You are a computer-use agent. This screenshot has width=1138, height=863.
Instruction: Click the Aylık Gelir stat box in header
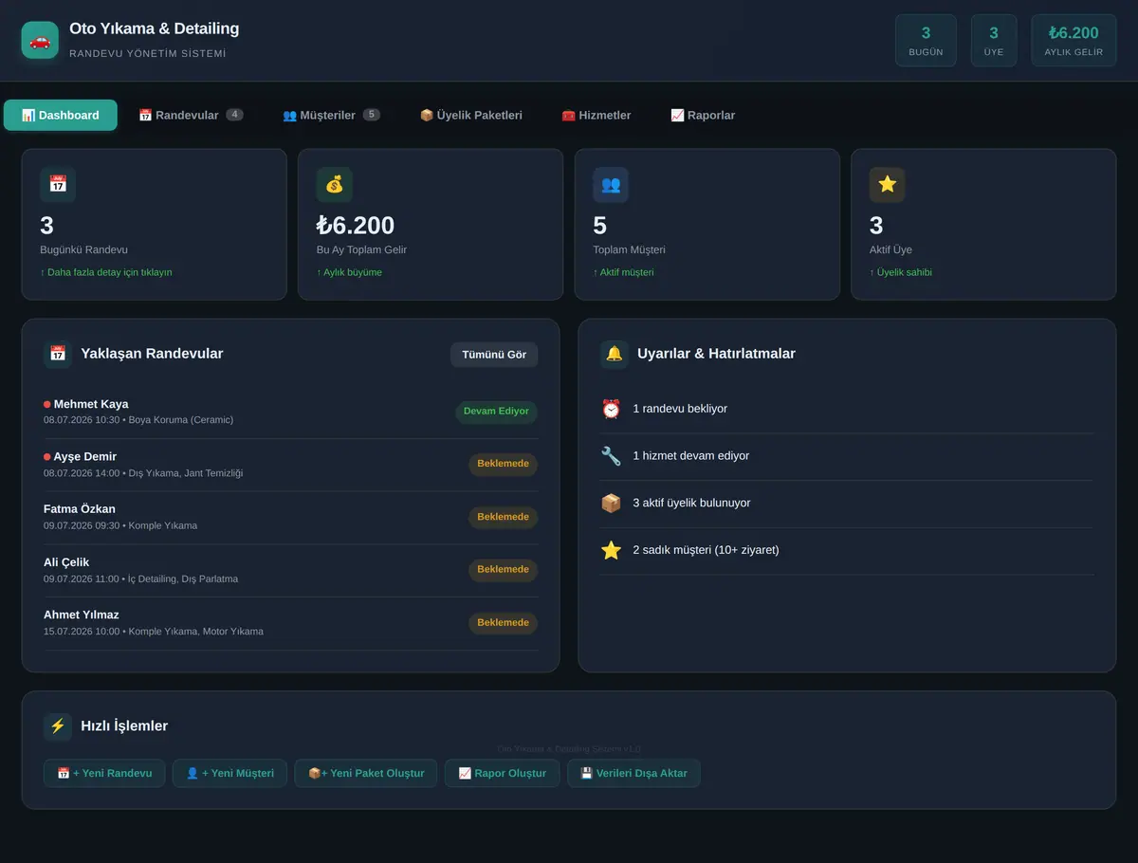1074,41
